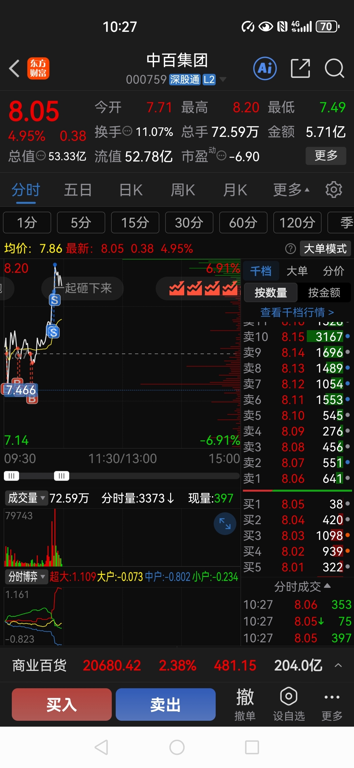Tap the upper S sell marker
The image size is (354, 768).
point(55,300)
